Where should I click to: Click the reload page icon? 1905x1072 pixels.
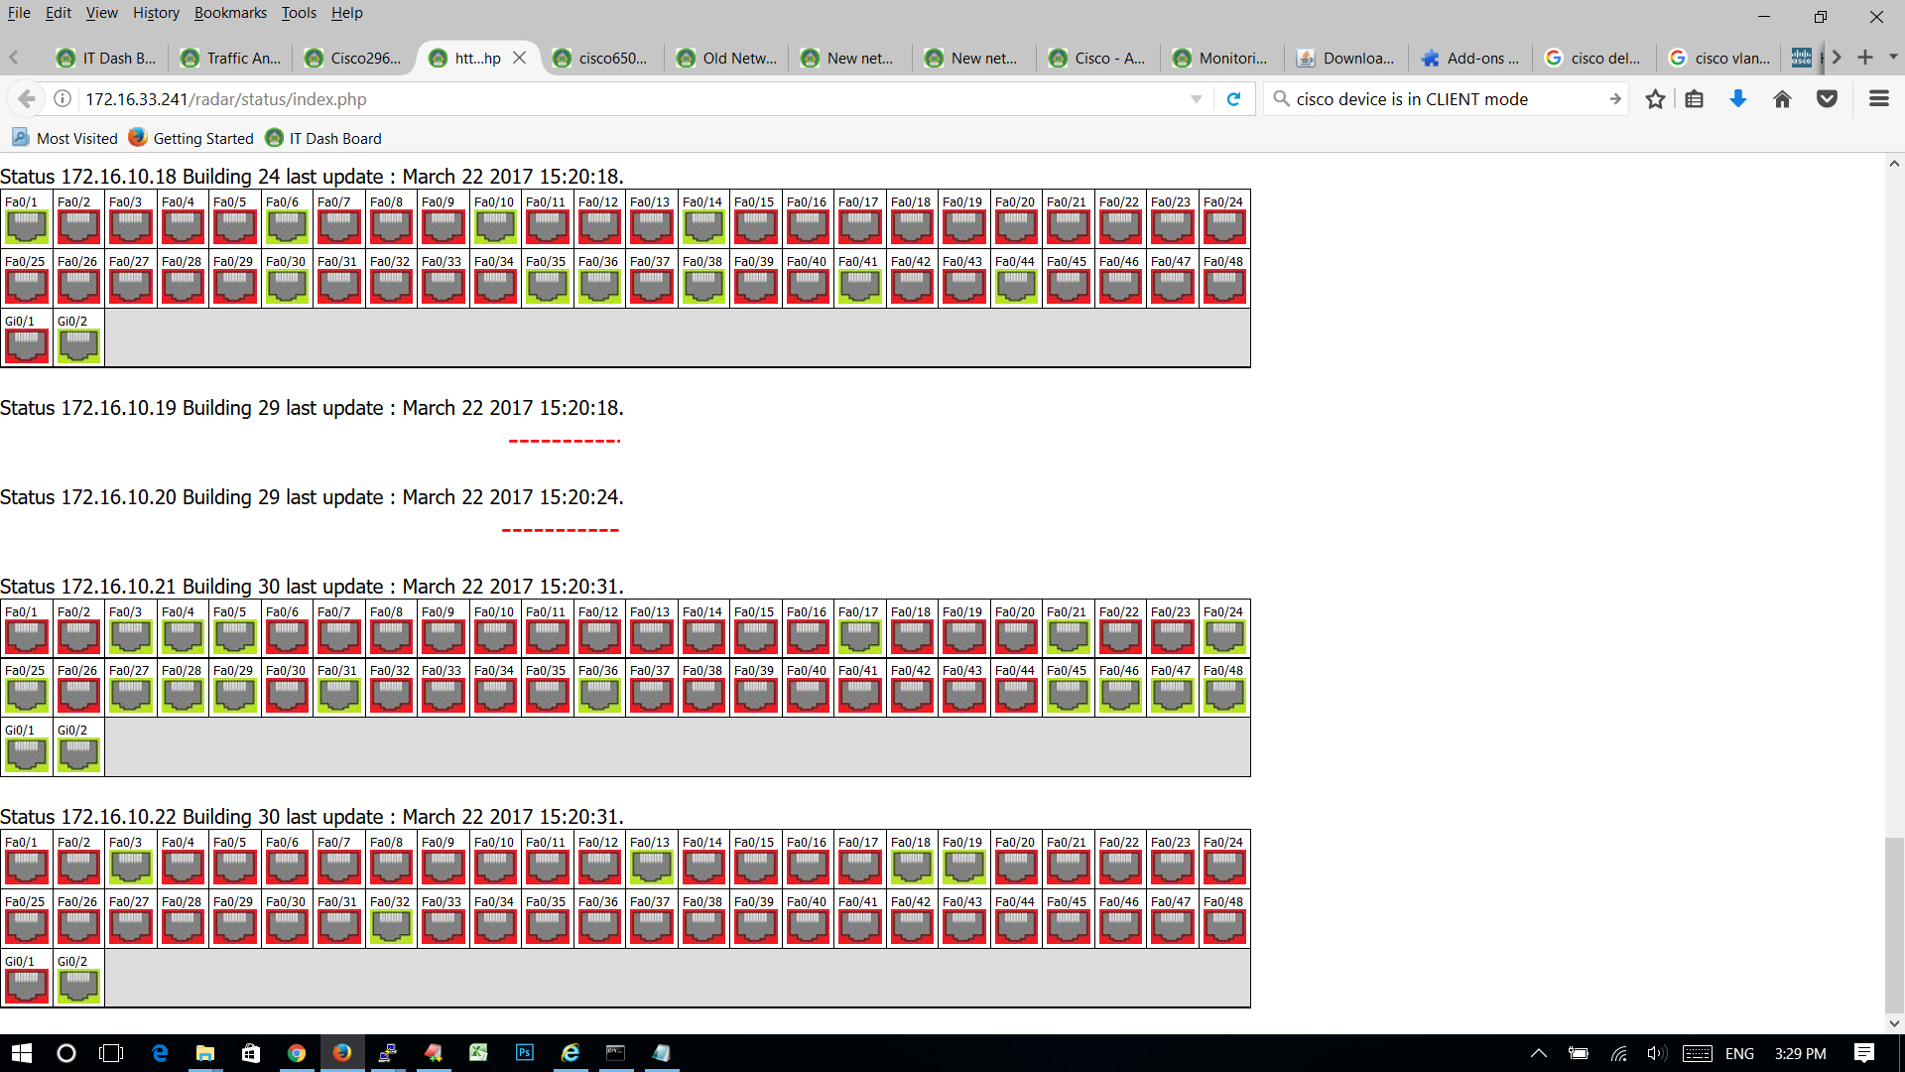click(1233, 99)
